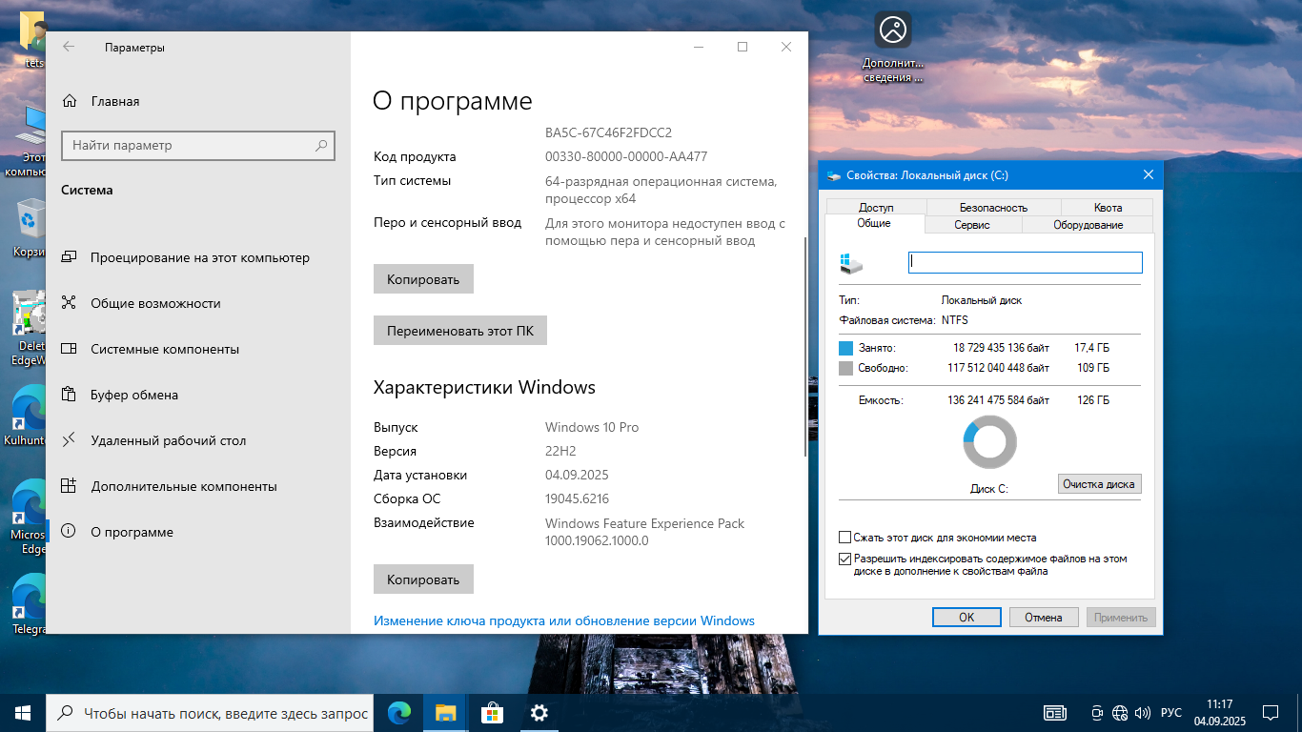
Task: Click the OS build 19045.6216
Action: coord(577,498)
